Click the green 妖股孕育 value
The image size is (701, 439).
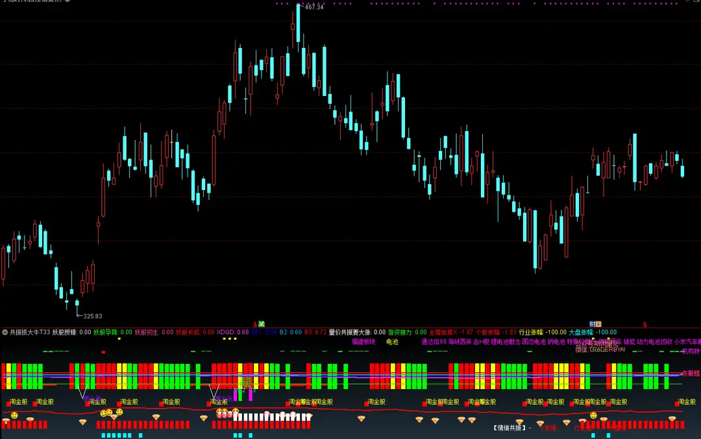[x=113, y=332]
